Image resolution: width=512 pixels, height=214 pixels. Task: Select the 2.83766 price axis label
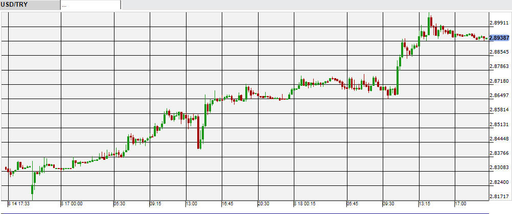click(499, 153)
